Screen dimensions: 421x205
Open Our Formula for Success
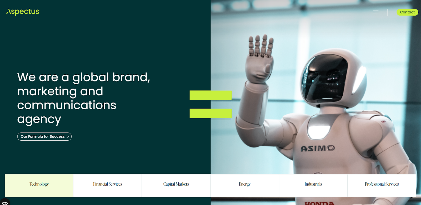coord(44,137)
